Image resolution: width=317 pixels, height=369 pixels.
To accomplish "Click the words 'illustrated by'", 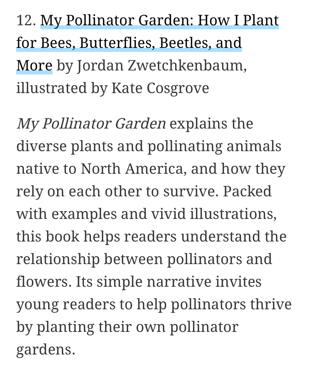I will pyautogui.click(x=62, y=88).
